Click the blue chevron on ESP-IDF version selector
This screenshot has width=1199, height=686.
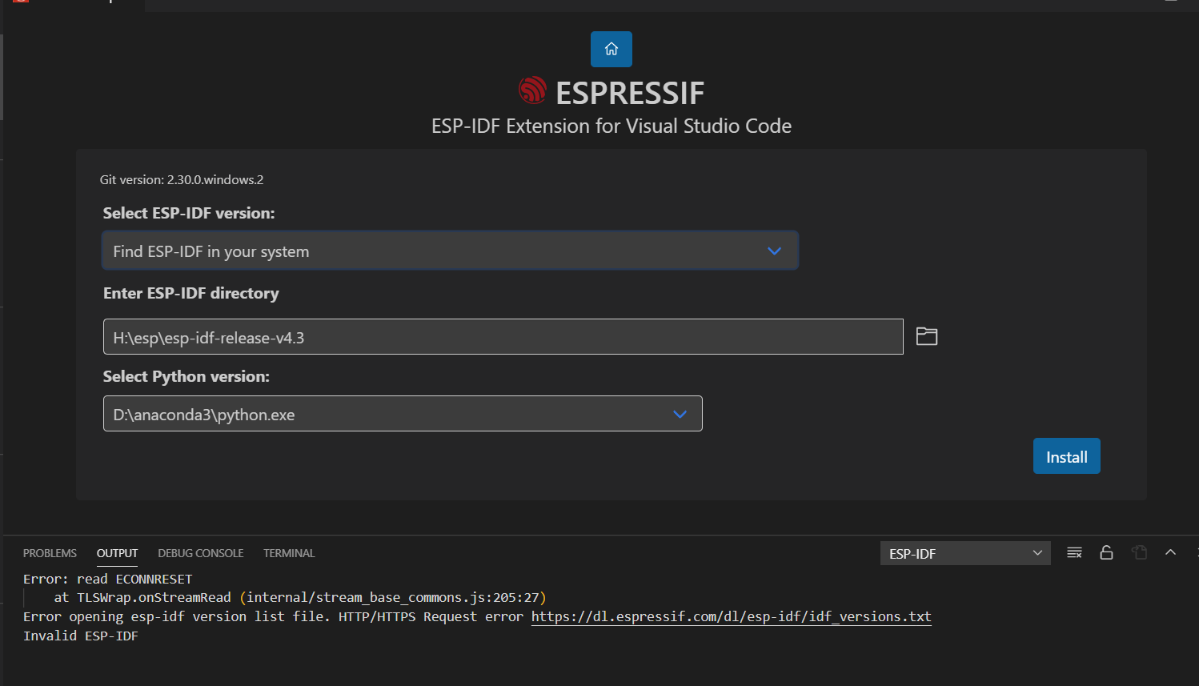(x=774, y=251)
